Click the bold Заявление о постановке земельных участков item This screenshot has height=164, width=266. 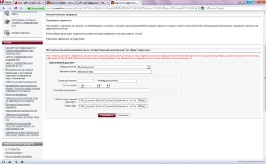coord(19,76)
